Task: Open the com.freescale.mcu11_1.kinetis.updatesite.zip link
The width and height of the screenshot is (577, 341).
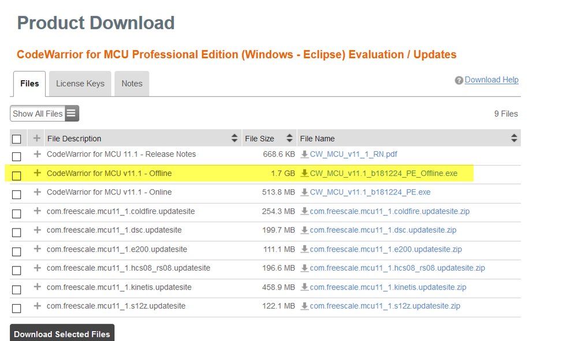Action: pyautogui.click(x=388, y=287)
